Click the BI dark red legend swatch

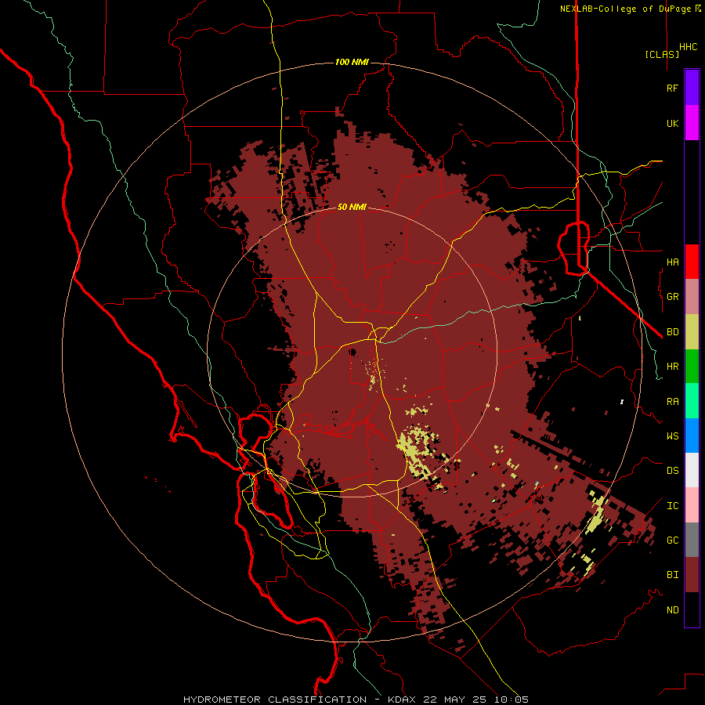[x=692, y=575]
